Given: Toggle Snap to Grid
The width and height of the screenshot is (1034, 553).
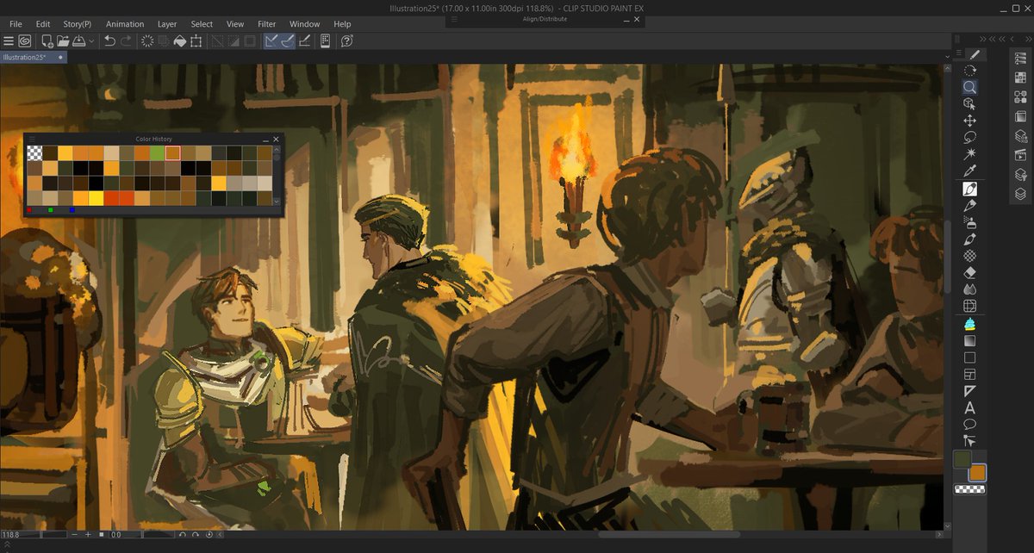Looking at the screenshot, I should (x=305, y=40).
